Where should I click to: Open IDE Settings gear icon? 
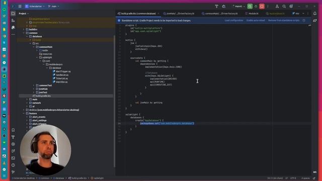(x=291, y=7)
